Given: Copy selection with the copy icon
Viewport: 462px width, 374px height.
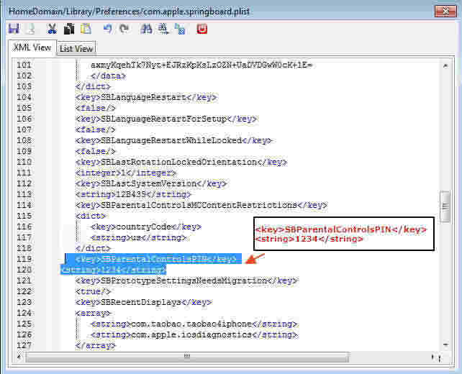Looking at the screenshot, I should click(69, 29).
